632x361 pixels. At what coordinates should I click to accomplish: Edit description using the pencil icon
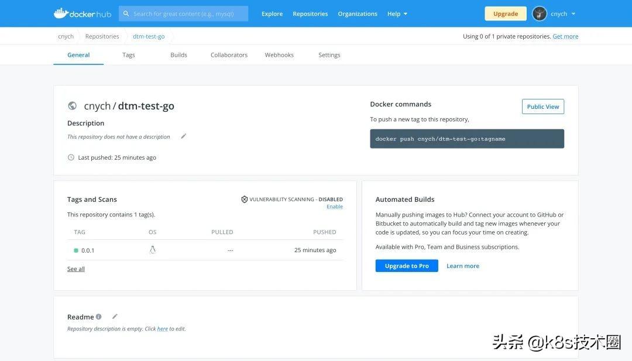(x=183, y=136)
